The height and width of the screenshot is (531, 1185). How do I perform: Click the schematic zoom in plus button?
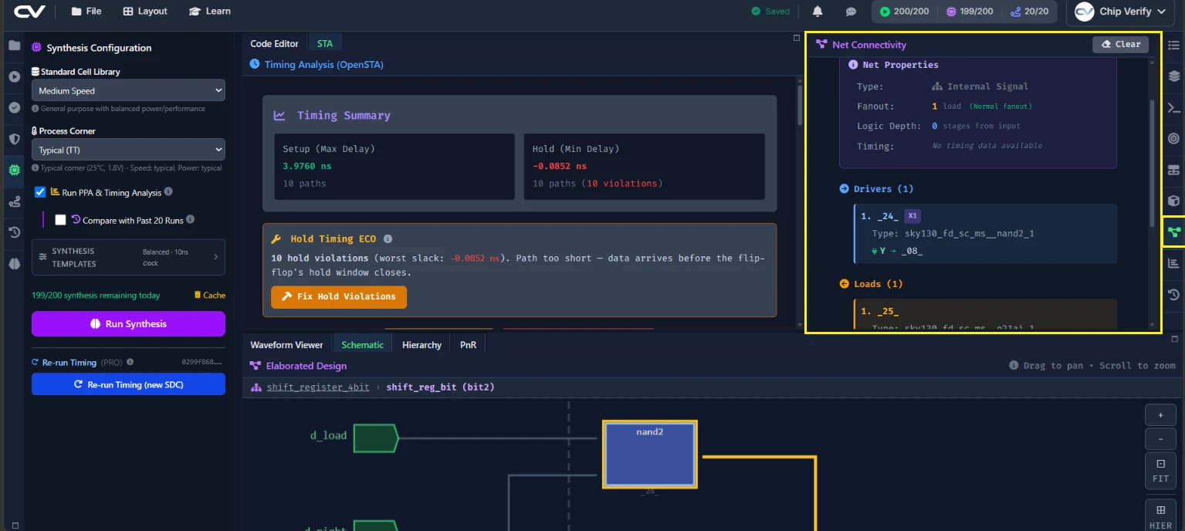click(x=1160, y=415)
